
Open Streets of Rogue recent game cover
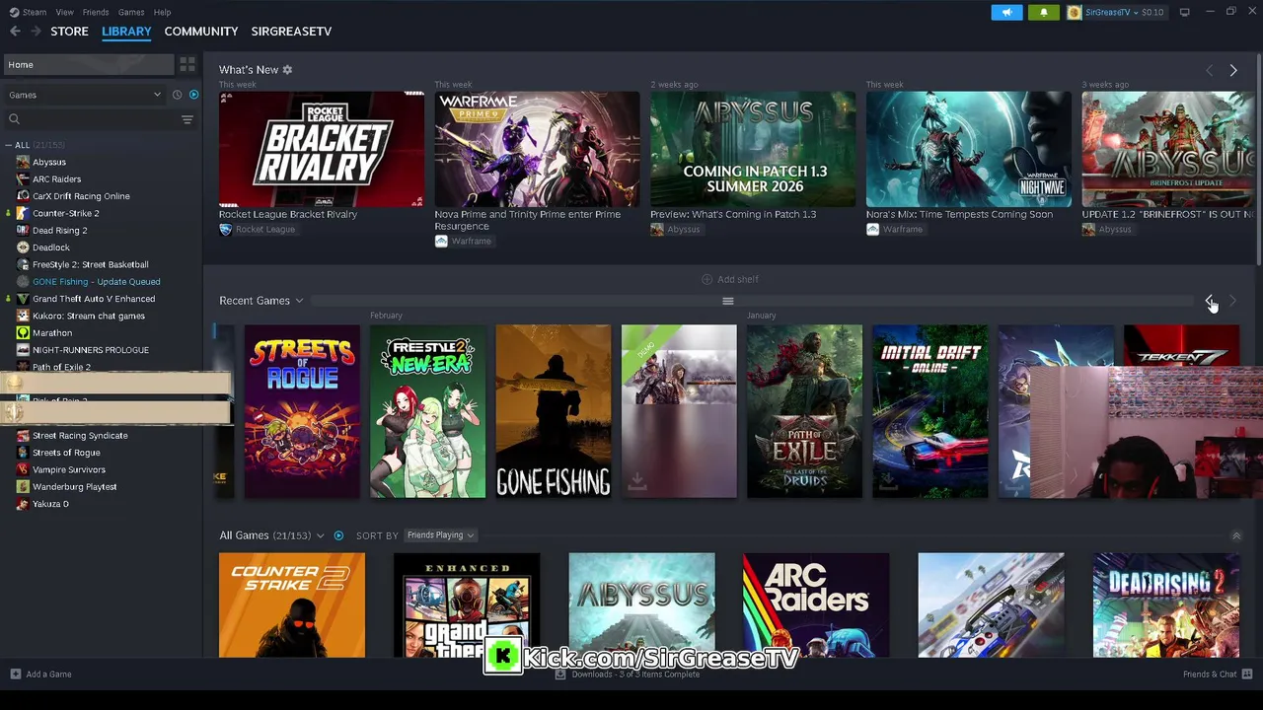click(302, 411)
